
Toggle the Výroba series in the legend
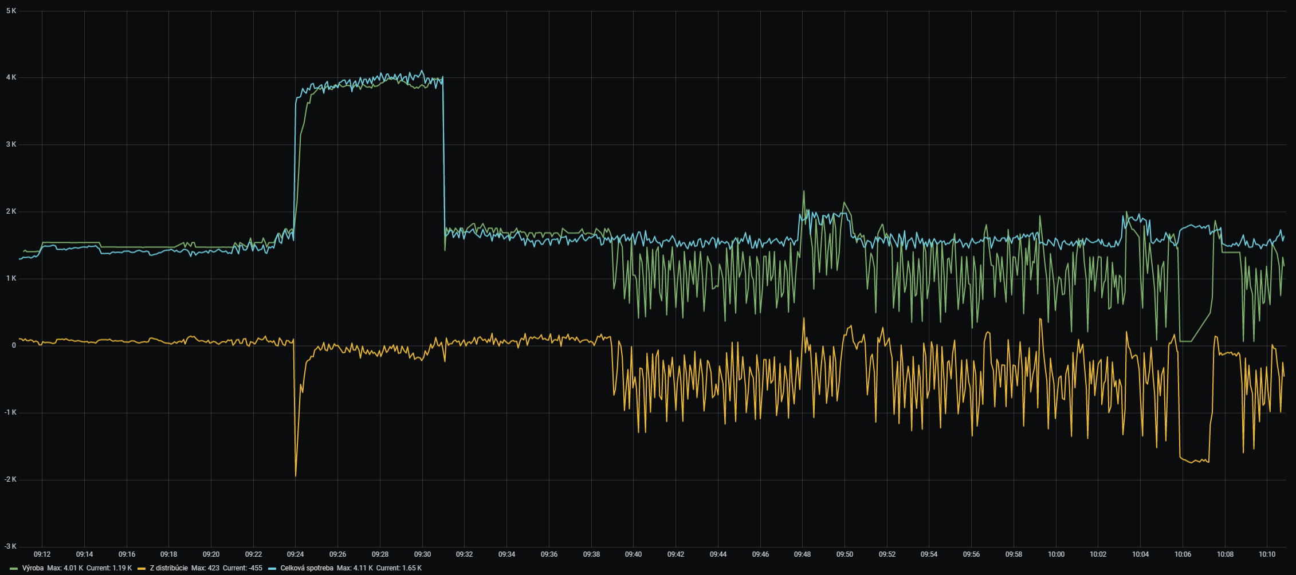tap(33, 568)
